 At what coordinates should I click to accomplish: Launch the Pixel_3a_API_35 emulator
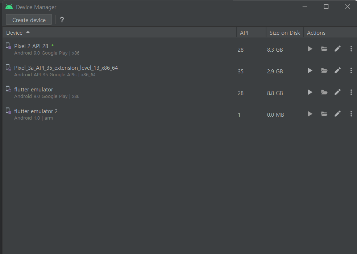(x=310, y=70)
